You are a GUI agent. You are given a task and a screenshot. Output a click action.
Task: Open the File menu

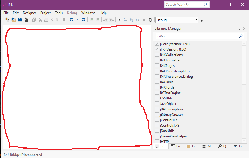pyautogui.click(x=6, y=13)
